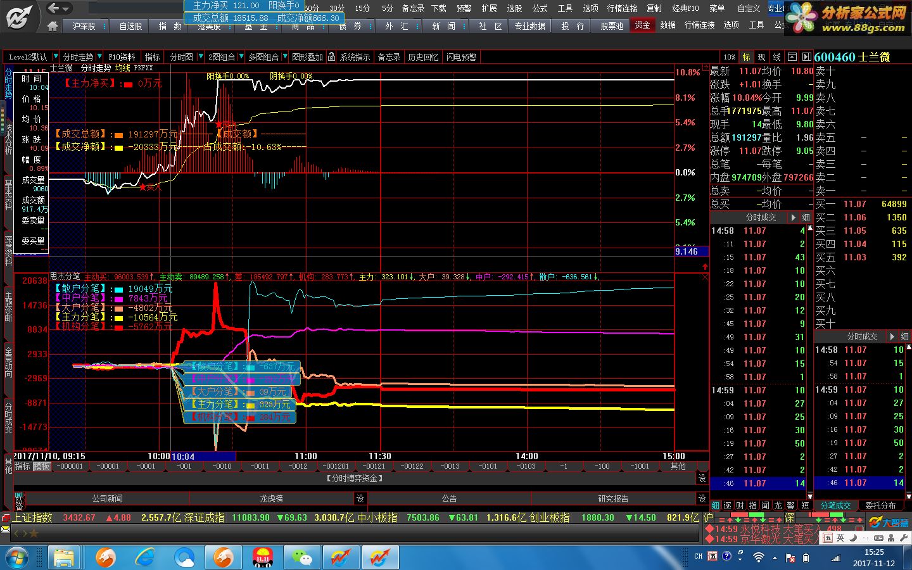
Task: Click the 系统指示 button
Action: (355, 57)
